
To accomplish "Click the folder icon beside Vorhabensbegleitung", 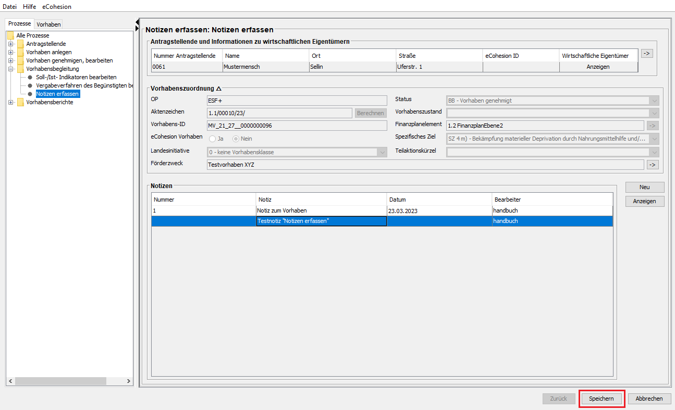I will tap(20, 69).
